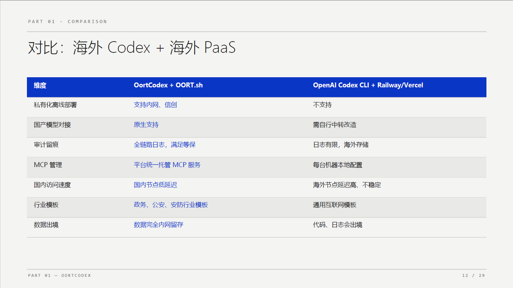
Task: Click the '数据完全内网留存' cell
Action: [159, 225]
